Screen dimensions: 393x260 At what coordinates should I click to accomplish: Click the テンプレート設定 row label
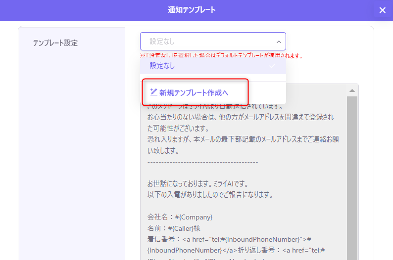click(55, 43)
